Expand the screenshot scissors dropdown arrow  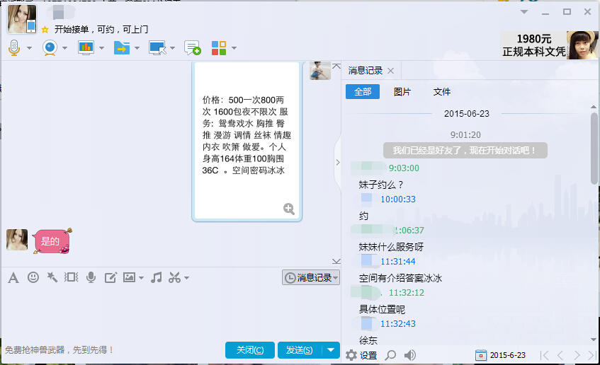point(186,278)
